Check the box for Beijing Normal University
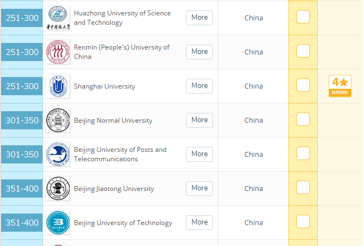 [x=303, y=119]
